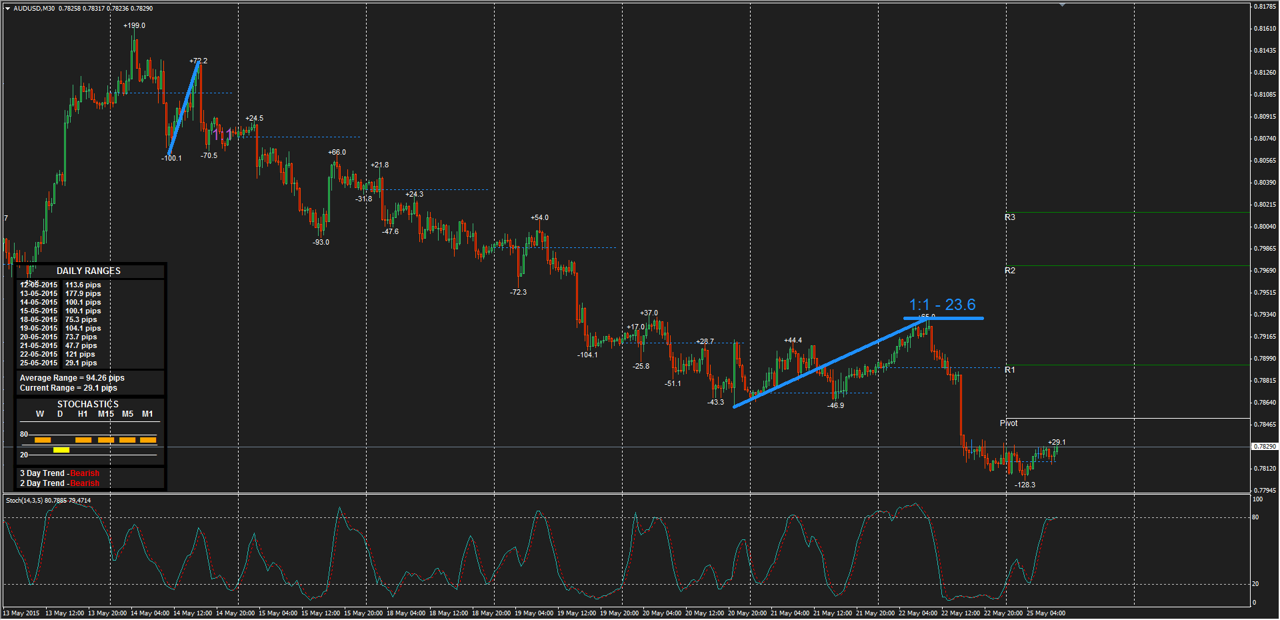1280x620 pixels.
Task: Select the R1 resistance level label
Action: pyautogui.click(x=1010, y=370)
